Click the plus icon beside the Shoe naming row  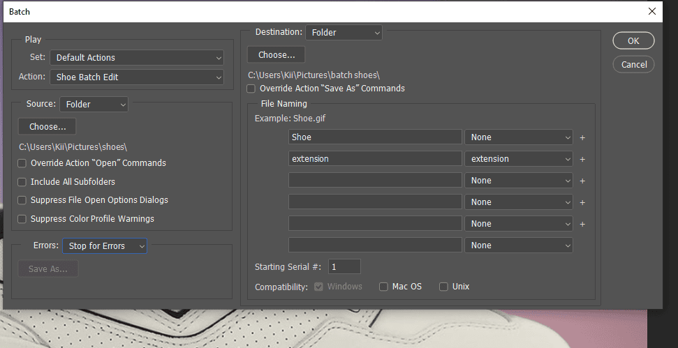tap(582, 137)
